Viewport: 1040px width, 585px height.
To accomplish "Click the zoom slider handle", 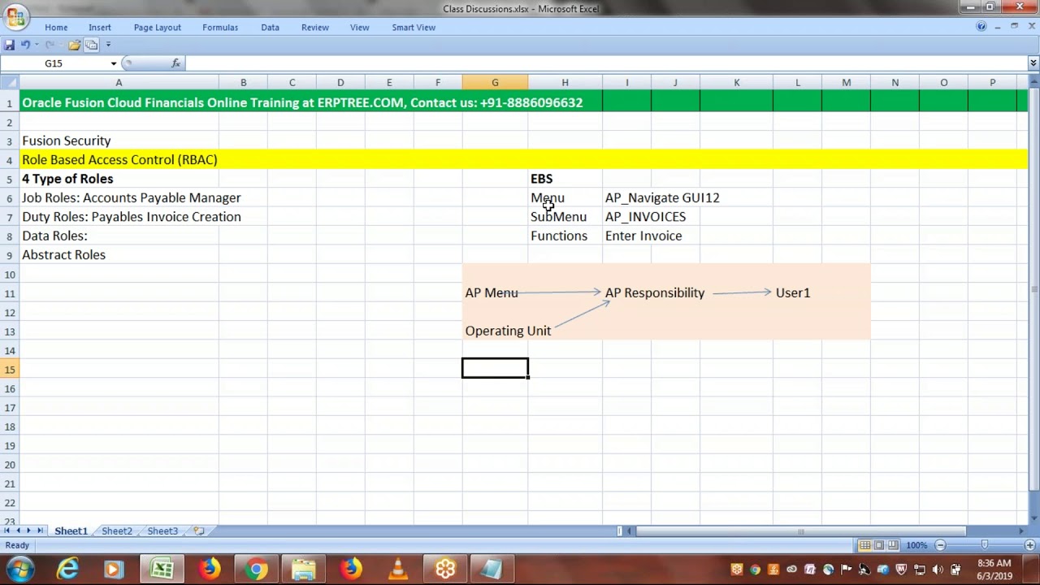I will [985, 545].
